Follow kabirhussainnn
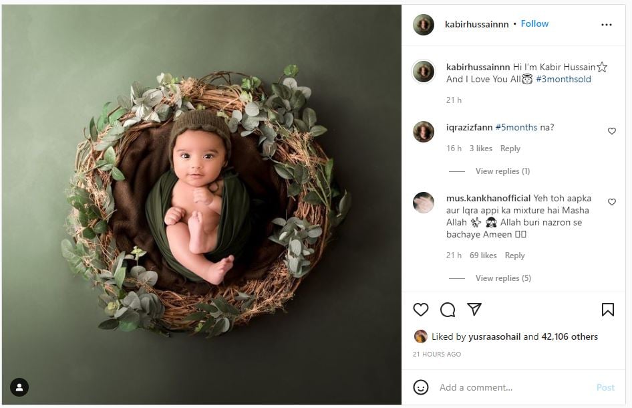Screen dimensions: 632x408 point(534,24)
